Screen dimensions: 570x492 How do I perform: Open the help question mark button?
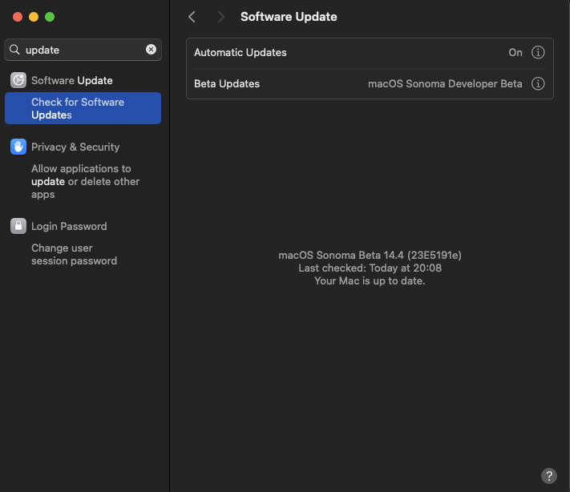pyautogui.click(x=548, y=476)
